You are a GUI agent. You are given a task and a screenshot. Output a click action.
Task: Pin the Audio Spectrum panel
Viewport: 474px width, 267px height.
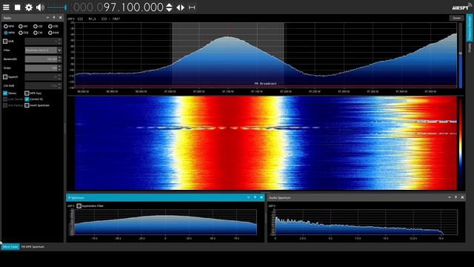point(456,197)
